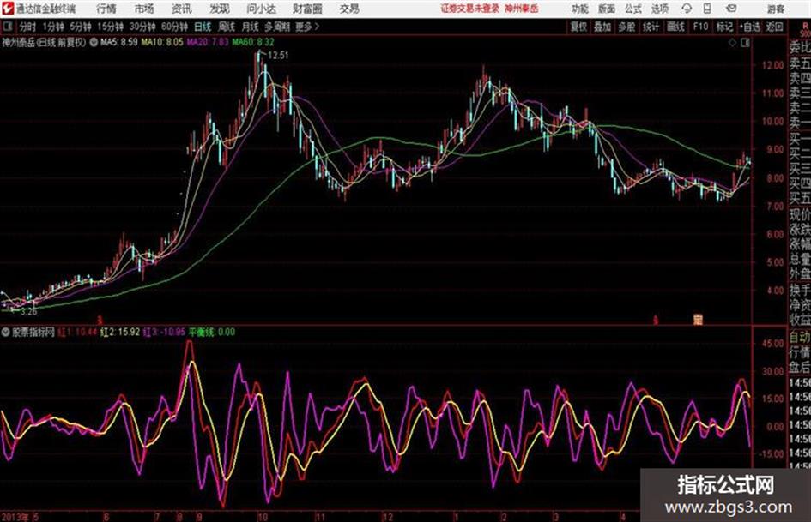
Task: Open the 公式 menu
Action: click(633, 9)
